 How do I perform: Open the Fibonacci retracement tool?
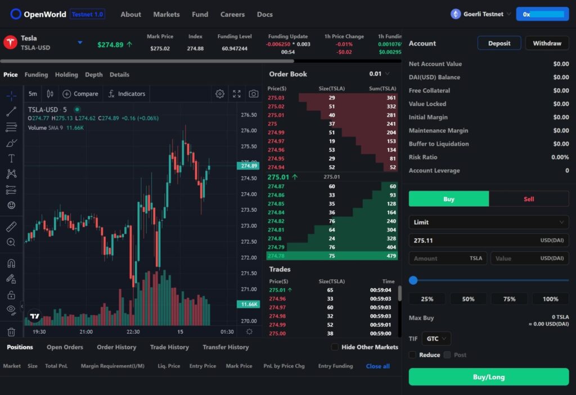[11, 128]
